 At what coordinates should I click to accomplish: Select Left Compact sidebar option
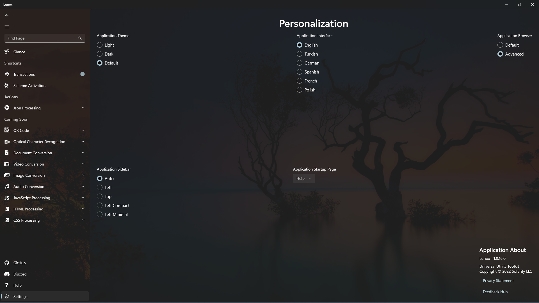[x=100, y=206]
